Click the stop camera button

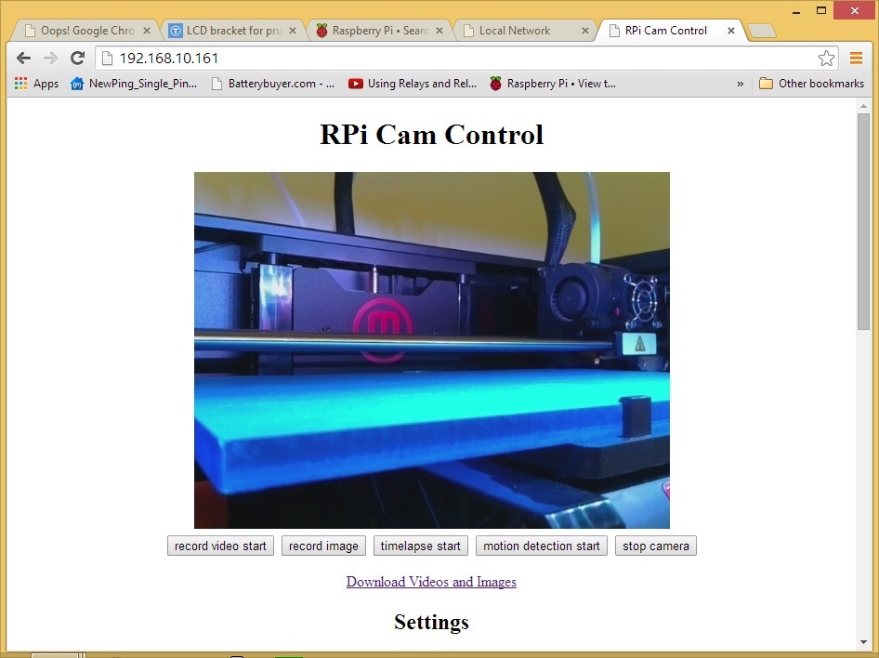[x=656, y=546]
